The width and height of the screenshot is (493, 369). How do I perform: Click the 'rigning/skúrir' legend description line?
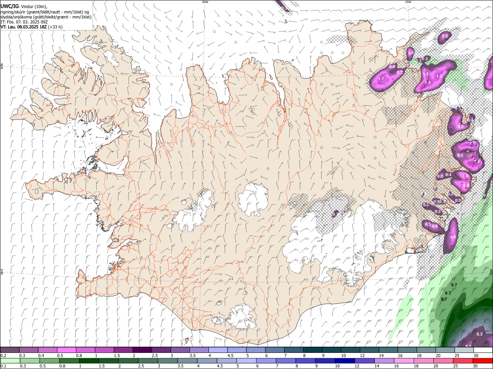[x=45, y=12]
